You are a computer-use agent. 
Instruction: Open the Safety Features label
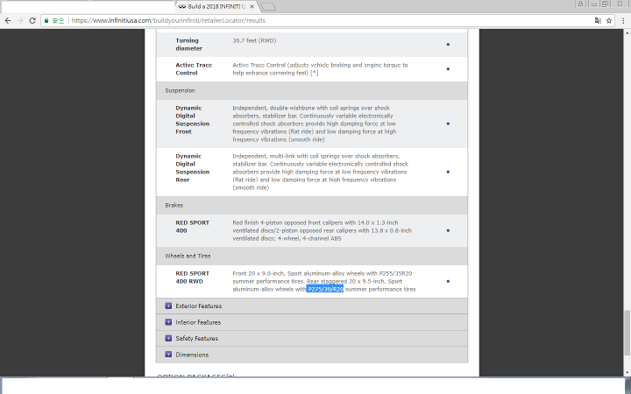197,339
